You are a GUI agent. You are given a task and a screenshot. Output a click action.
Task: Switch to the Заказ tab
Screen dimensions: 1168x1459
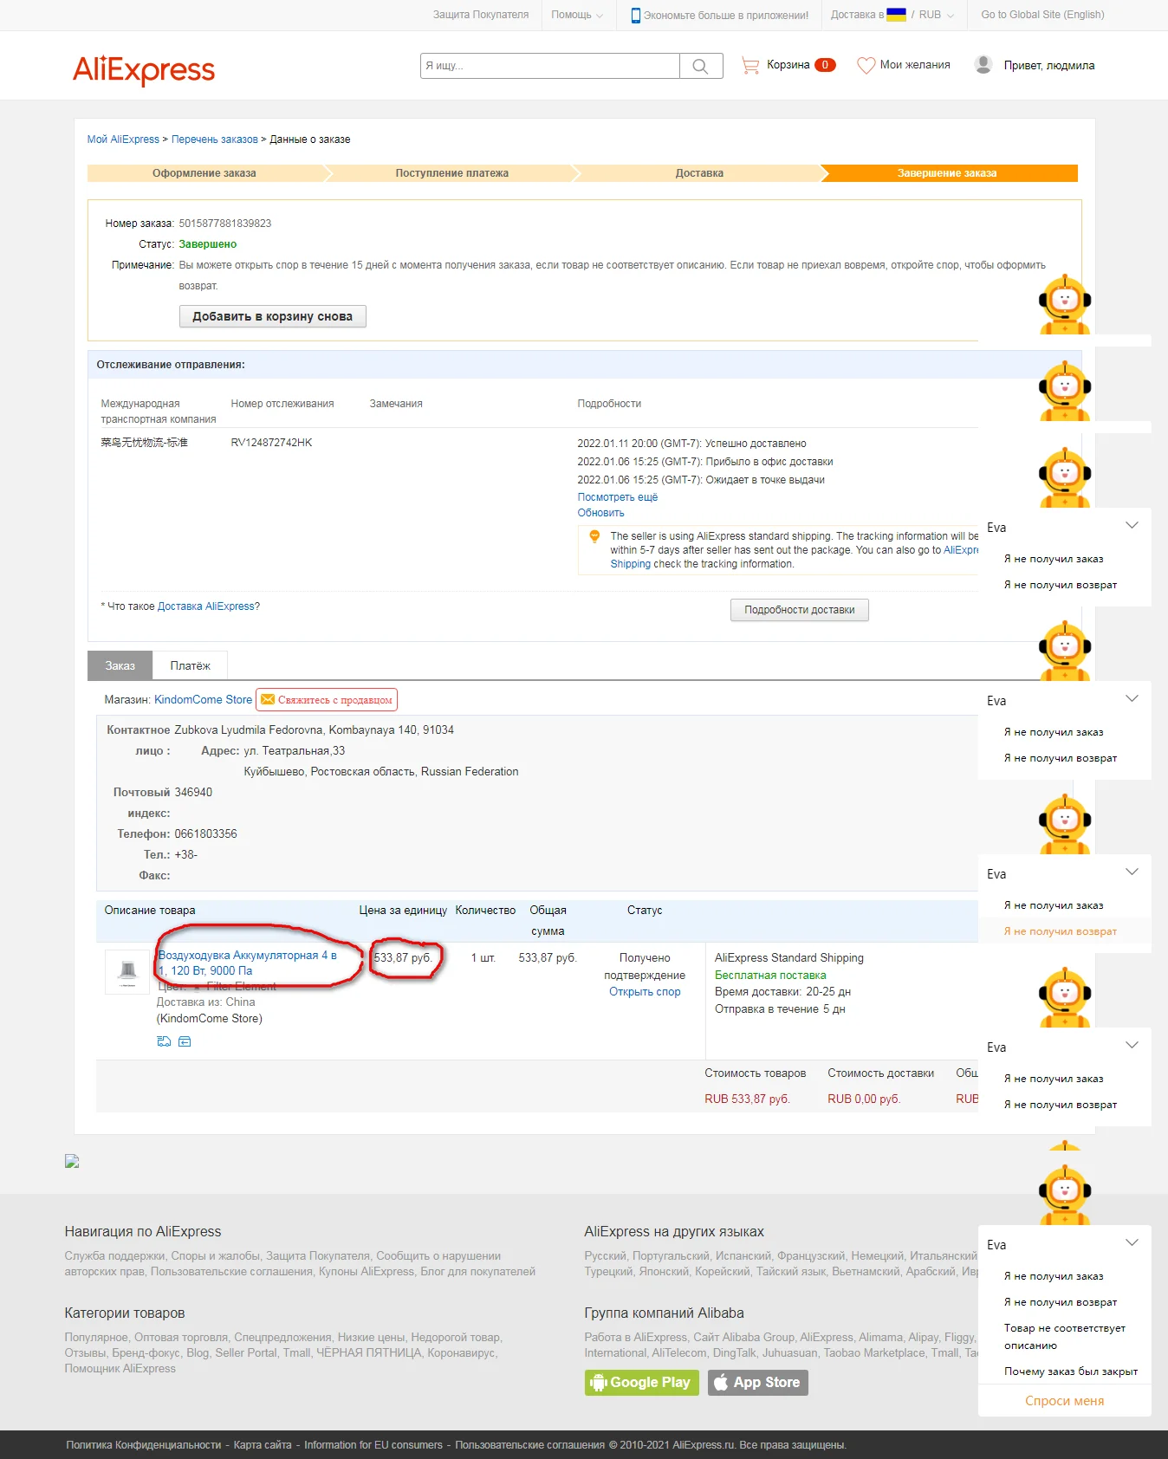120,665
